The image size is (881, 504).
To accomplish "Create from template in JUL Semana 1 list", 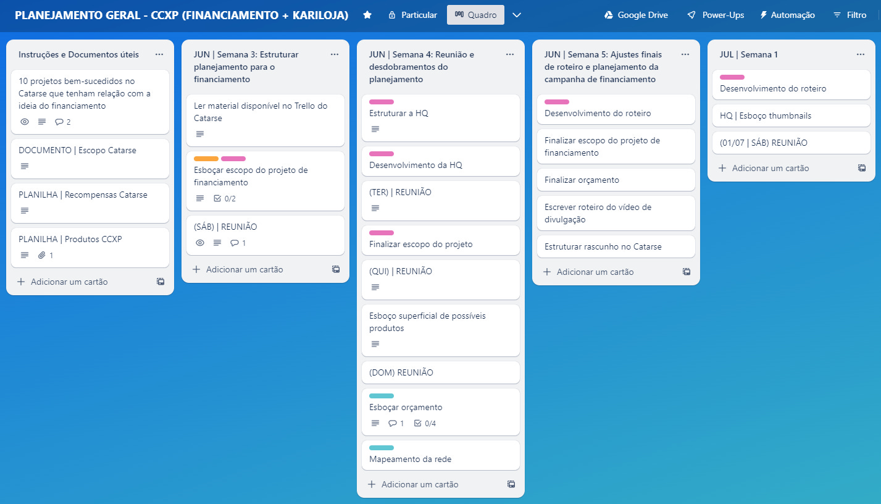I will [862, 168].
